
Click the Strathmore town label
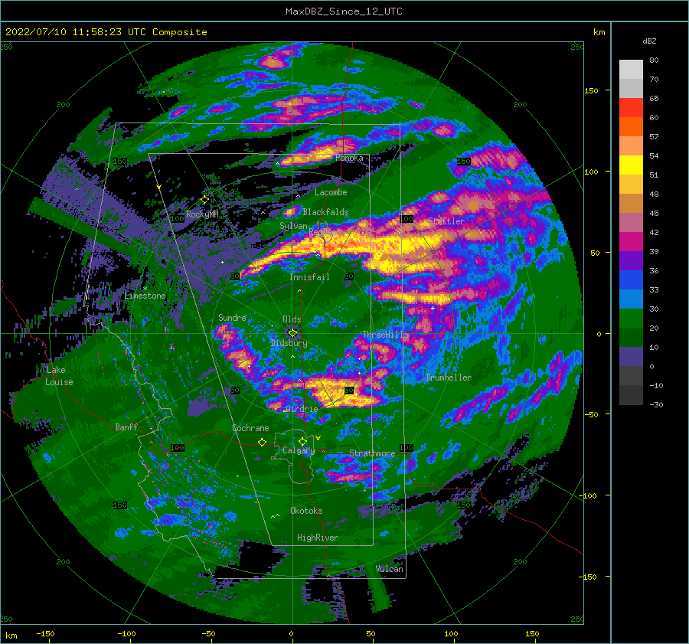[x=372, y=453]
